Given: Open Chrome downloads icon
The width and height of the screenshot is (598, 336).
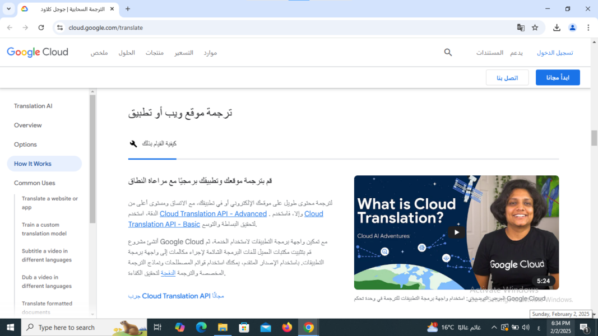Looking at the screenshot, I should [557, 27].
